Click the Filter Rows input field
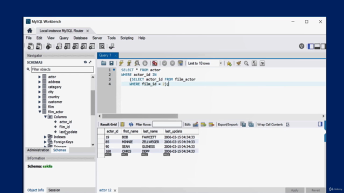The image size is (344, 193). click(x=167, y=124)
